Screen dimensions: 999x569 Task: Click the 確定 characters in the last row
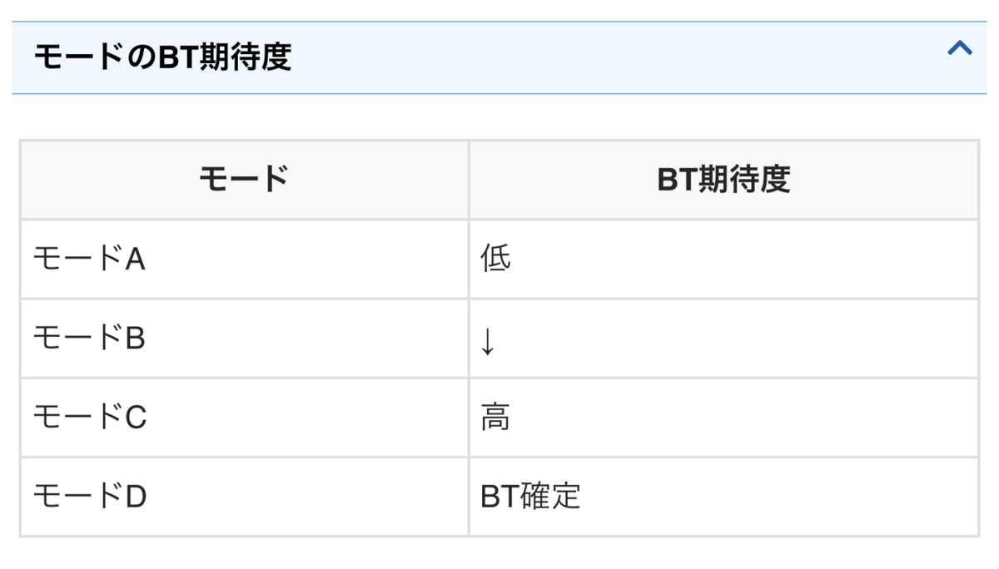[x=550, y=497]
